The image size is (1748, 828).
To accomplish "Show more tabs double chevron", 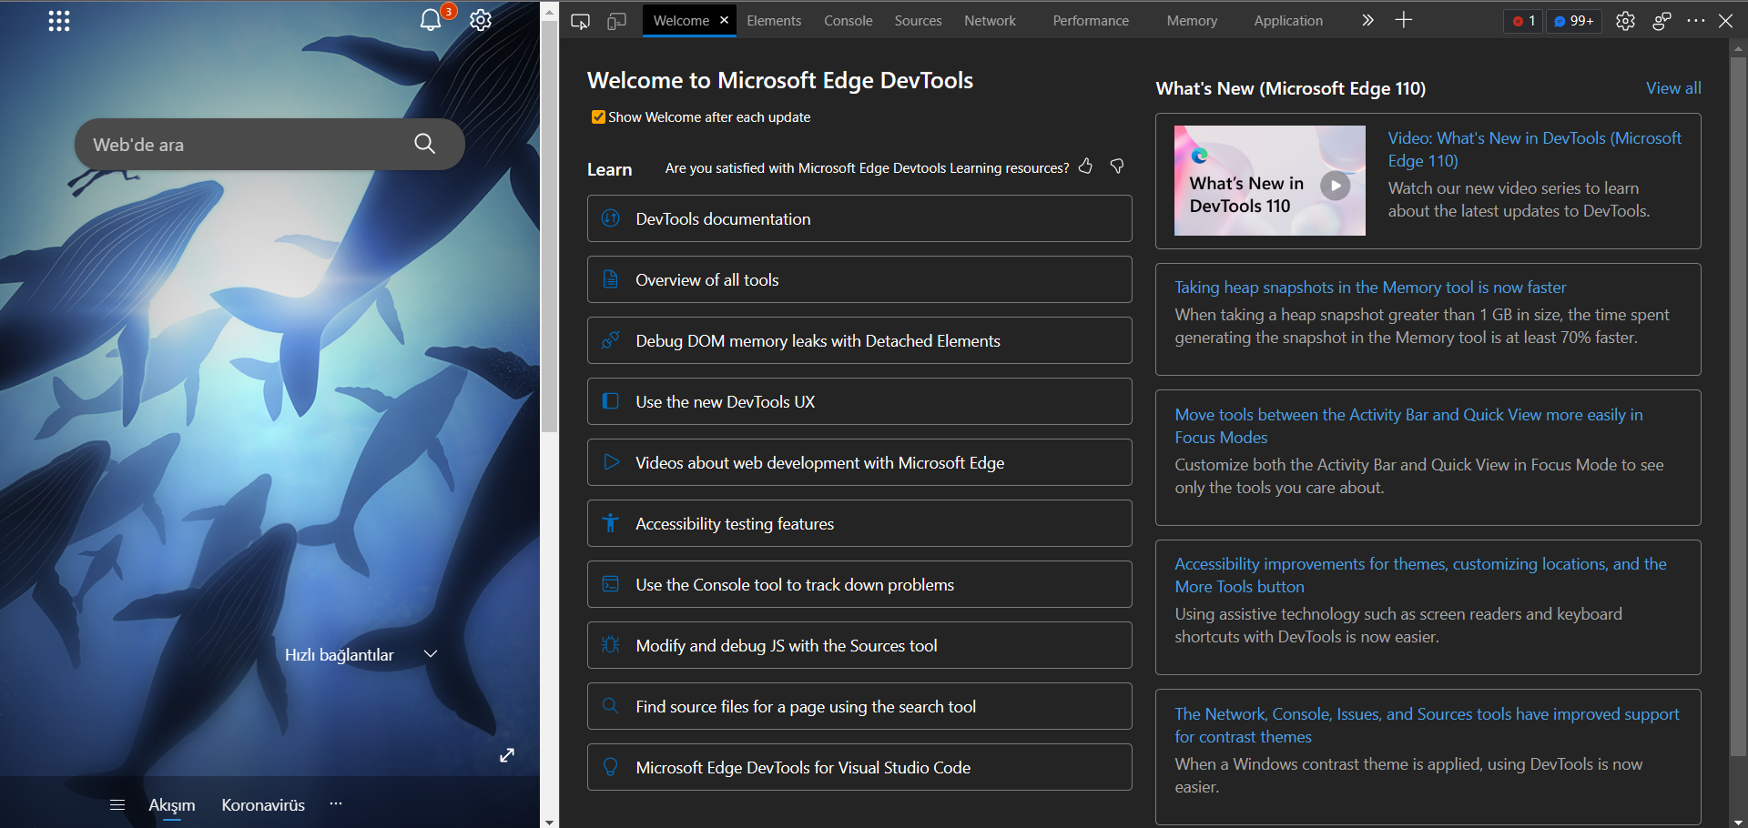I will coord(1367,20).
